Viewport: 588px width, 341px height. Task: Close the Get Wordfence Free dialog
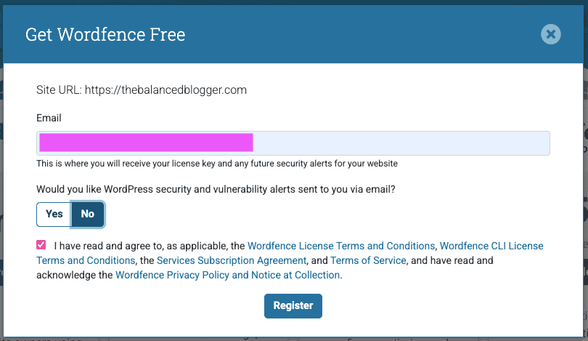click(551, 34)
